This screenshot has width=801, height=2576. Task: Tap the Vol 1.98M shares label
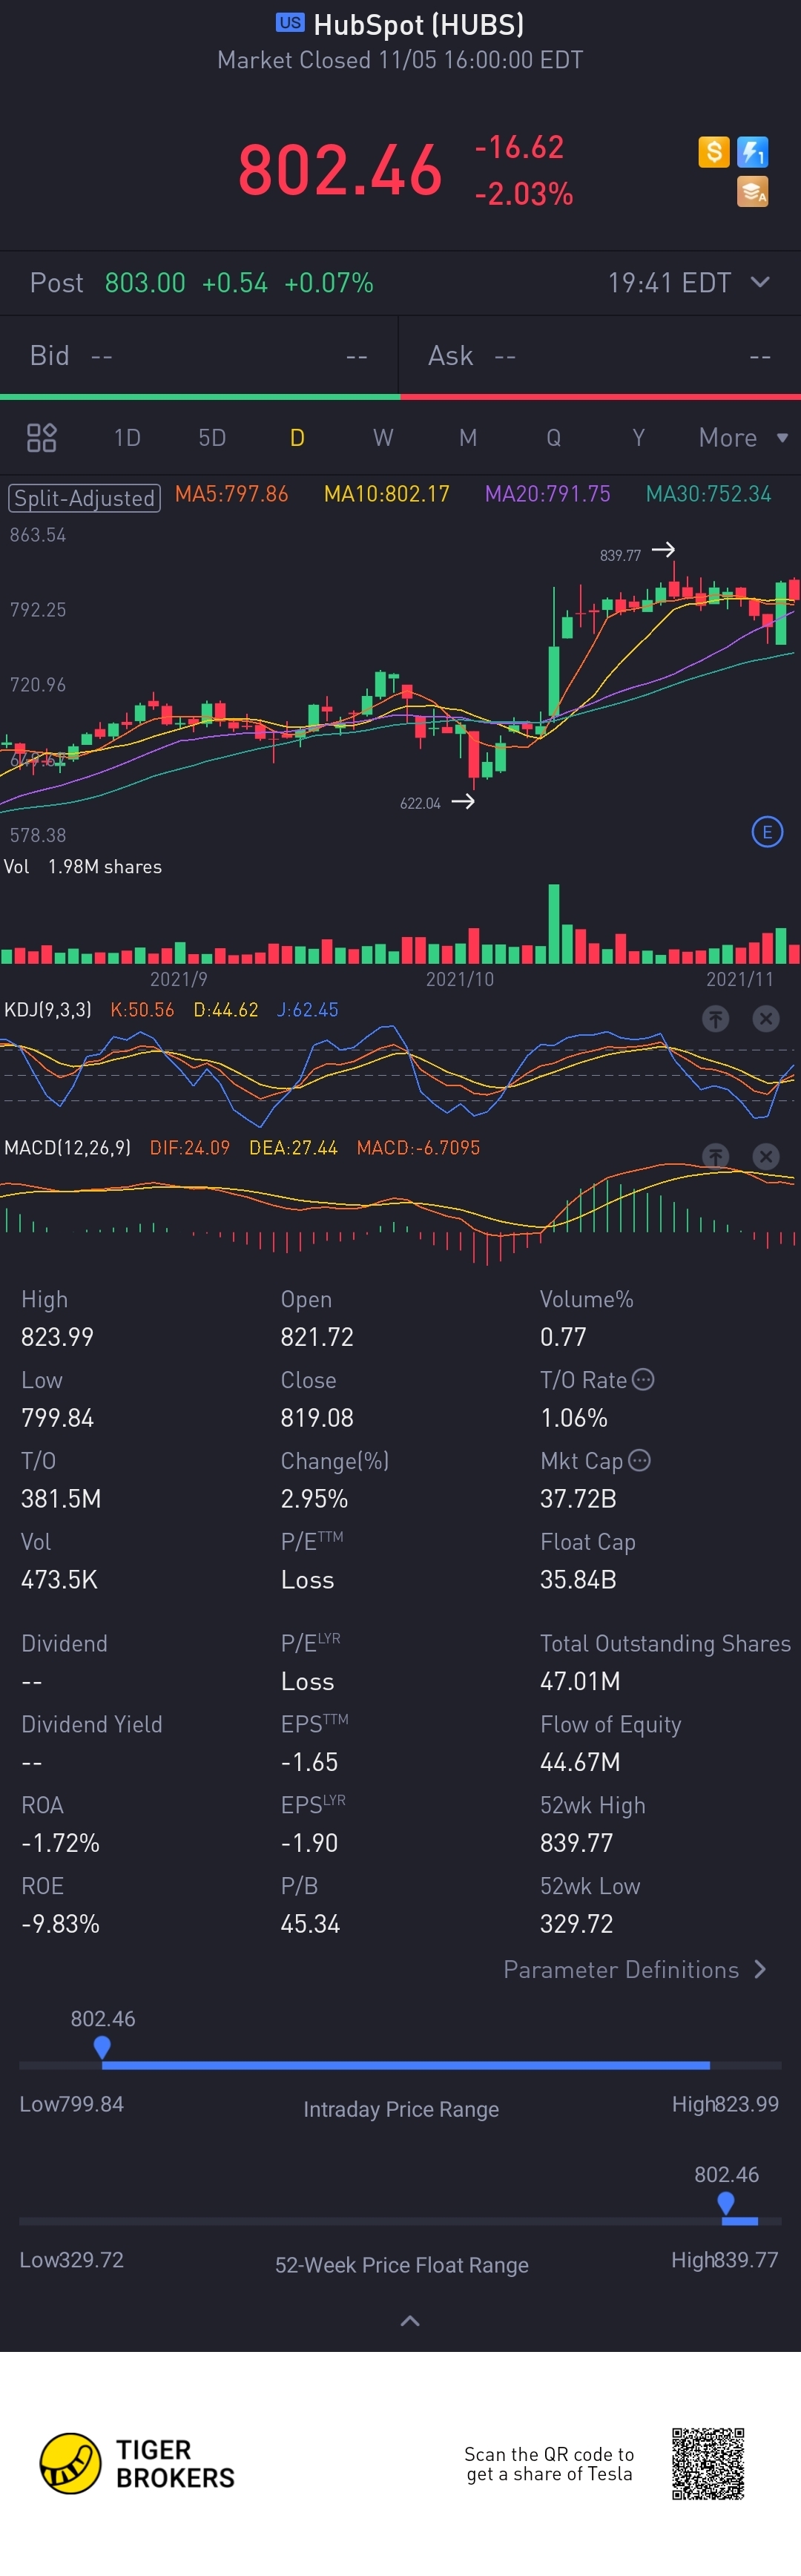tap(83, 867)
